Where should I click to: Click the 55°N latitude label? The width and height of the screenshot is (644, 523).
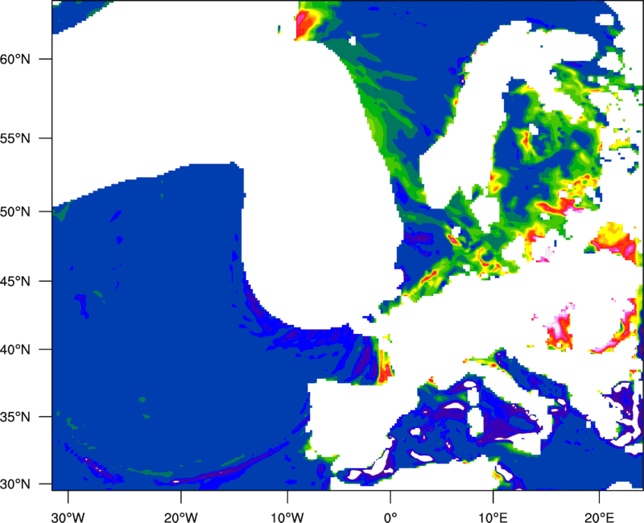(15, 138)
